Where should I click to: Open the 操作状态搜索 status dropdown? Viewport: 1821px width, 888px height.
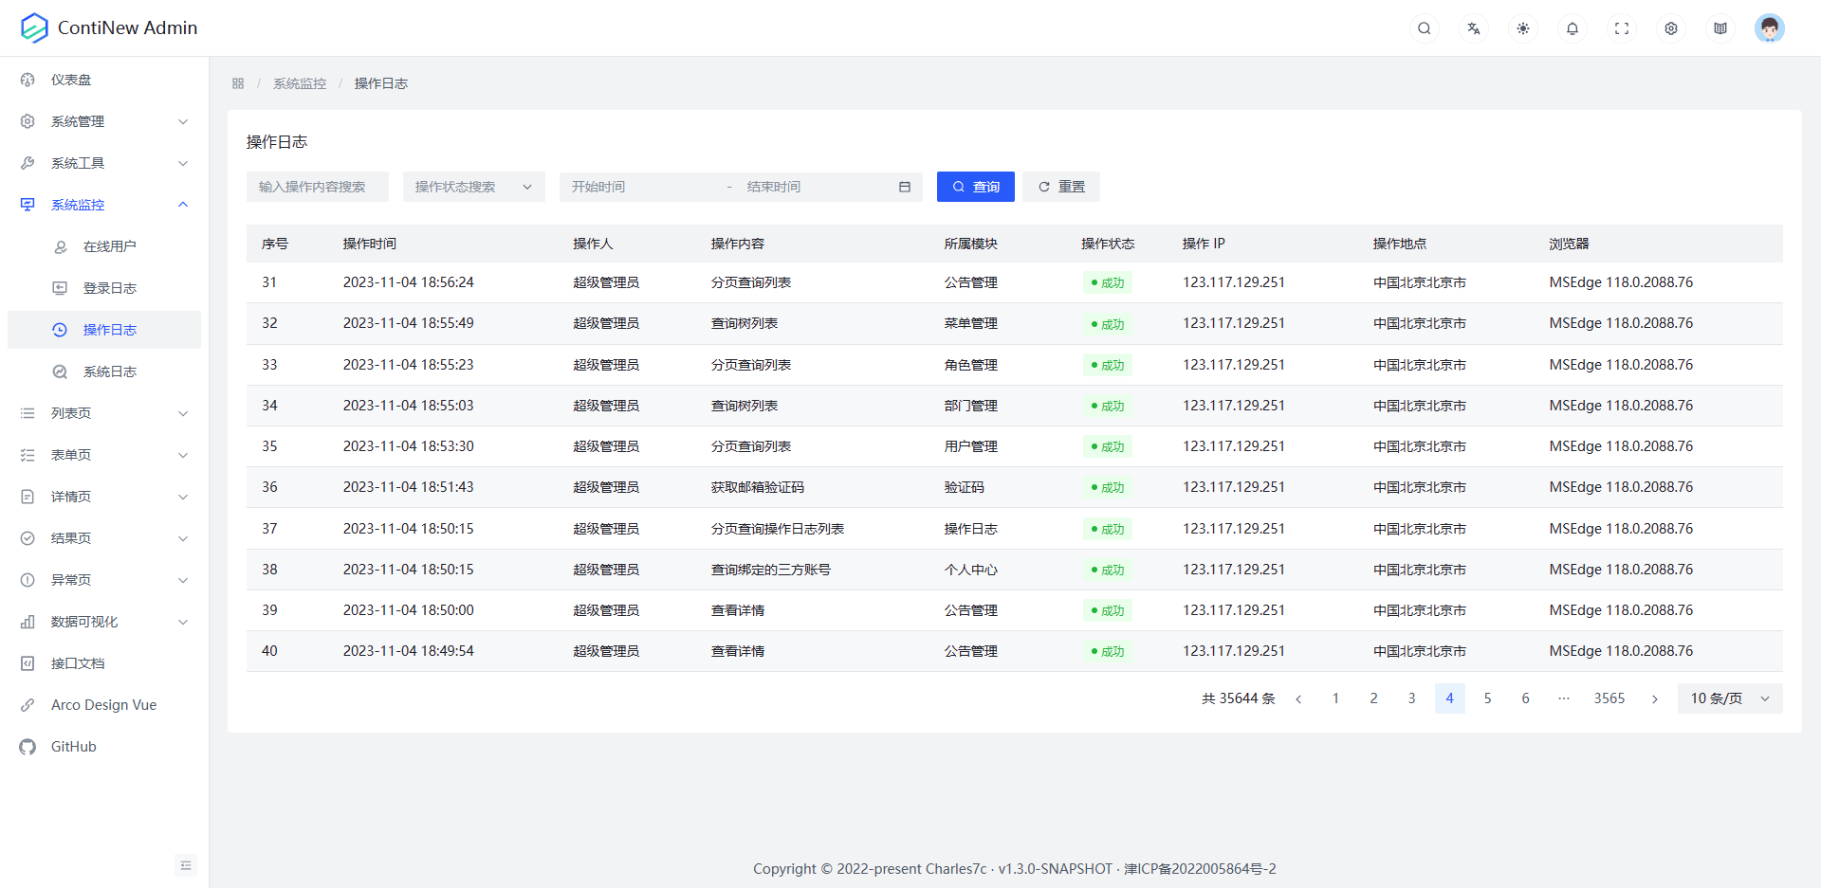point(472,187)
